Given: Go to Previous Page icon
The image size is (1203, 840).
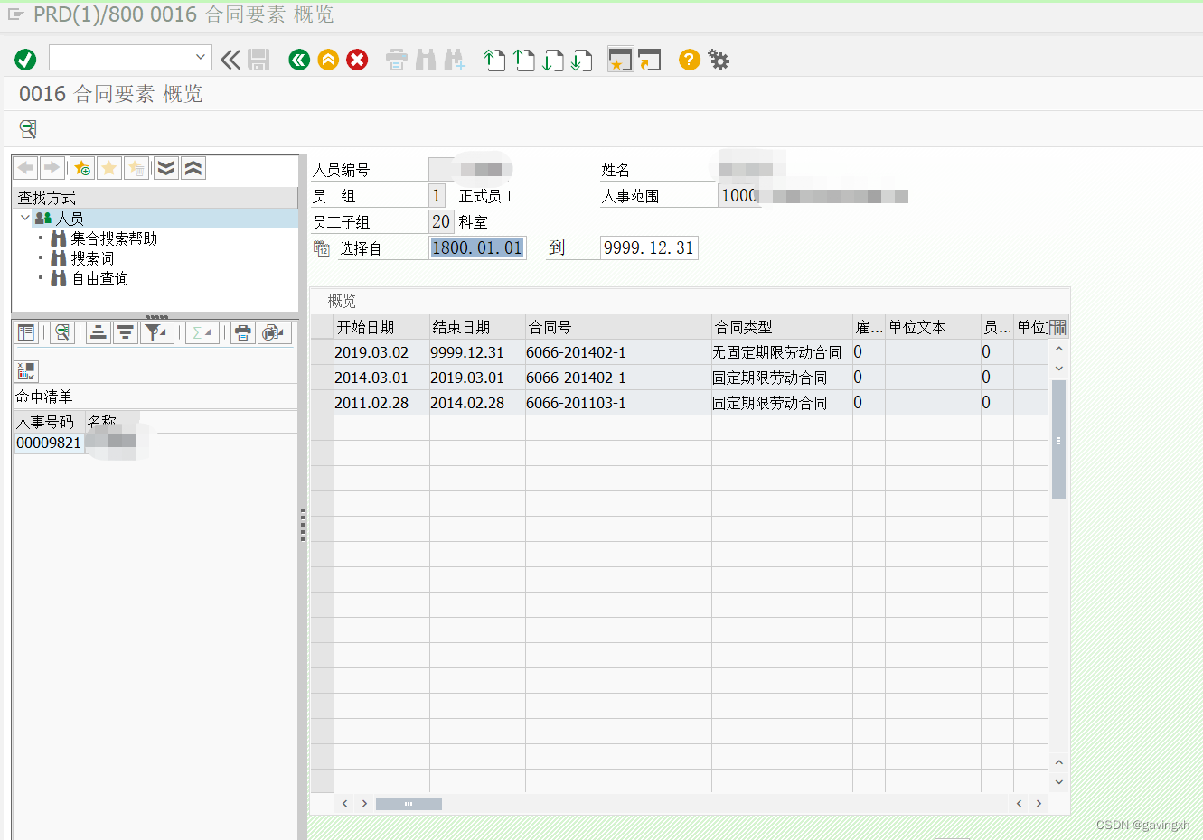Looking at the screenshot, I should click(x=524, y=60).
